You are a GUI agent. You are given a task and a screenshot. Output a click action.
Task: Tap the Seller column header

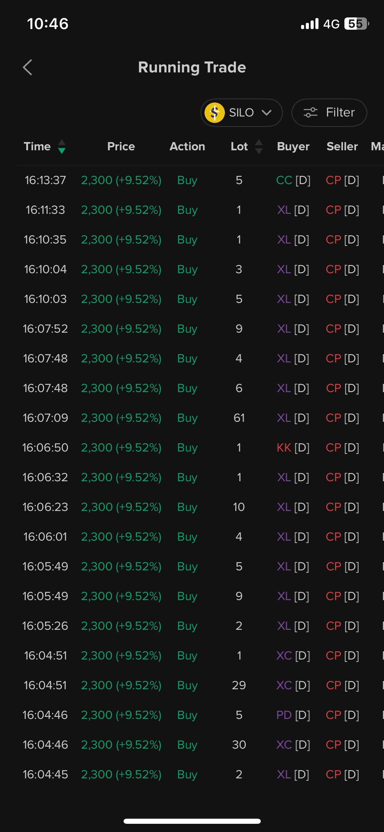(342, 147)
